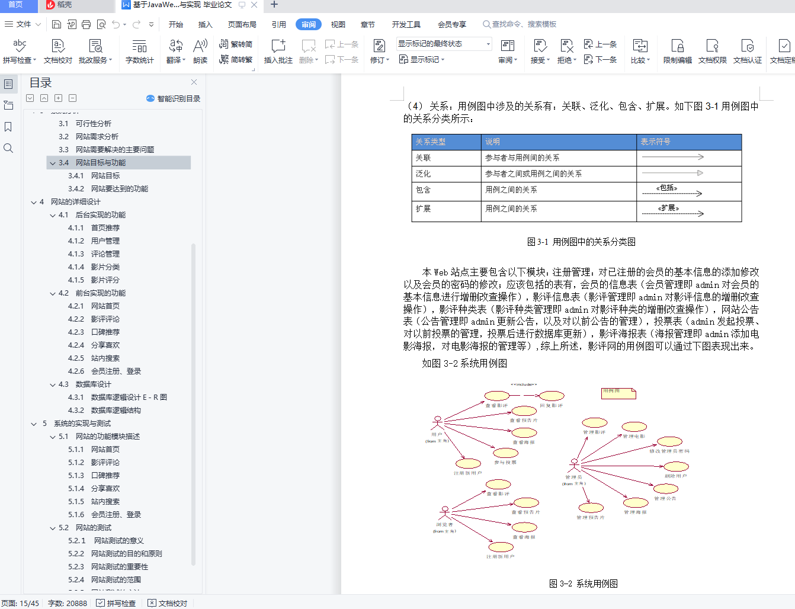The width and height of the screenshot is (795, 609).
Task: Jump to 4.1.3 评论管理 in outline
Action: tap(94, 254)
